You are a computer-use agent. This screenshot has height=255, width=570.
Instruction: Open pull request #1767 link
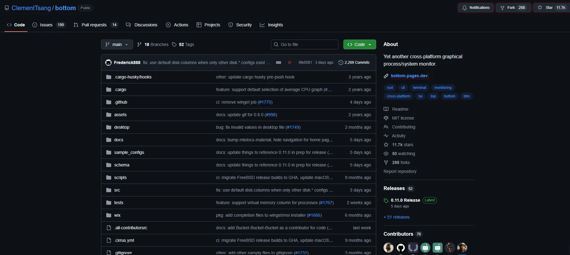[326, 203]
